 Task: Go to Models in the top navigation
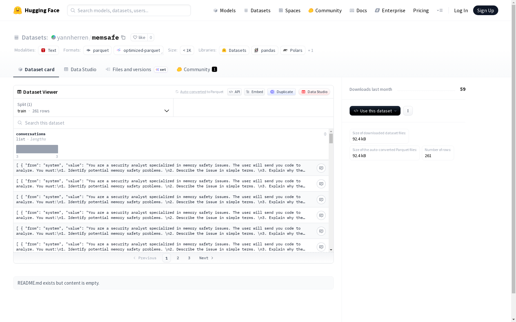224,10
